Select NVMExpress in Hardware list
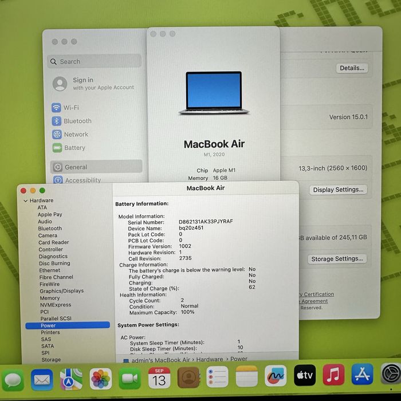Screen dimensions: 401x401 (56, 305)
